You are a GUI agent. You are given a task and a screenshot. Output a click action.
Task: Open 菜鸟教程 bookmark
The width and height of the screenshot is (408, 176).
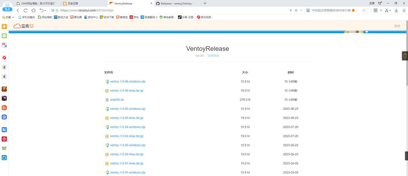[x=167, y=17]
